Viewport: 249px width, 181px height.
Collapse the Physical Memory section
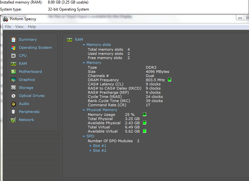pos(84,110)
